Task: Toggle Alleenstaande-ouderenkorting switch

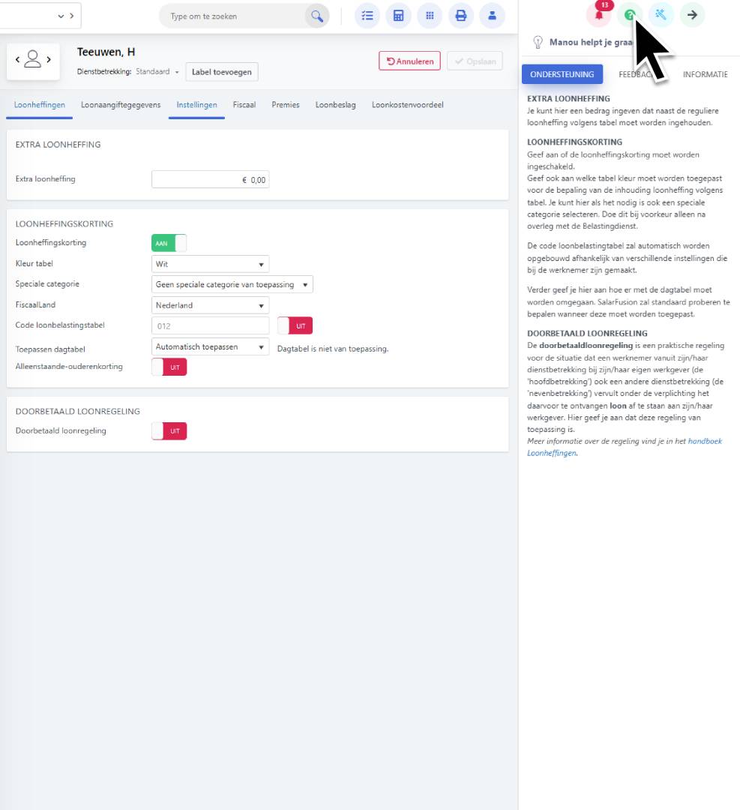Action: (169, 367)
